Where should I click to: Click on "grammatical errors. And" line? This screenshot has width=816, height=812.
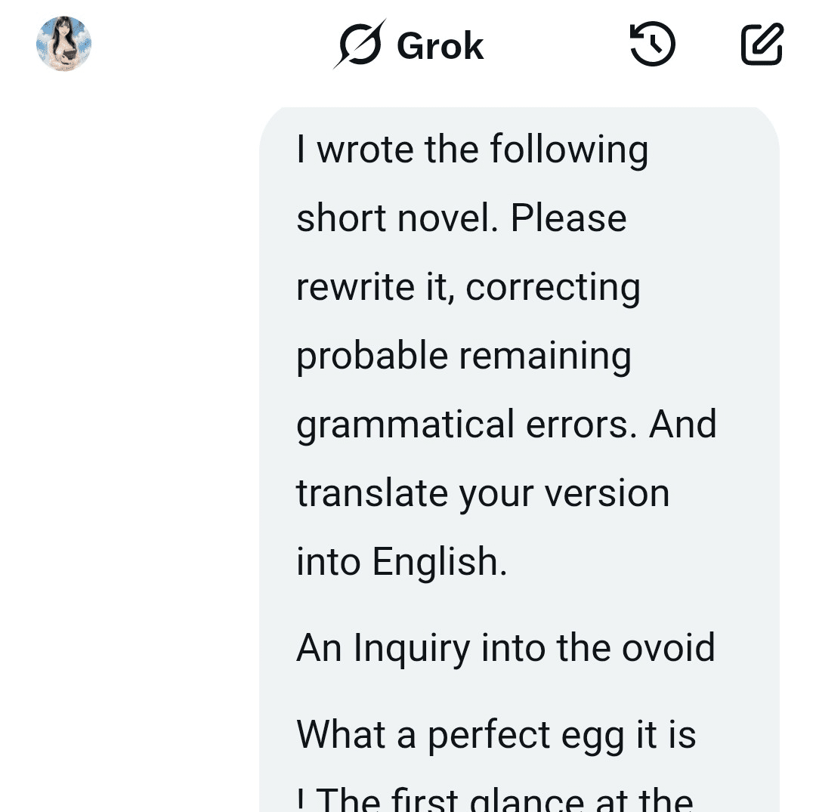(x=505, y=425)
